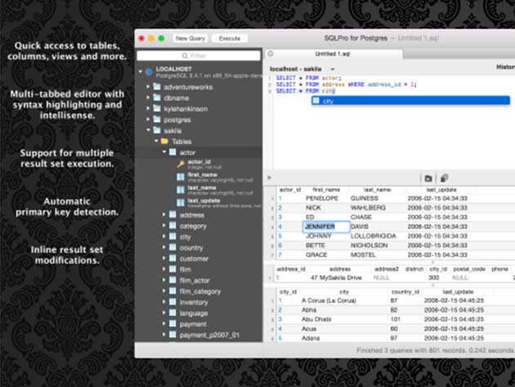Click the adventureworks folder icon
The width and height of the screenshot is (515, 387).
click(x=157, y=87)
